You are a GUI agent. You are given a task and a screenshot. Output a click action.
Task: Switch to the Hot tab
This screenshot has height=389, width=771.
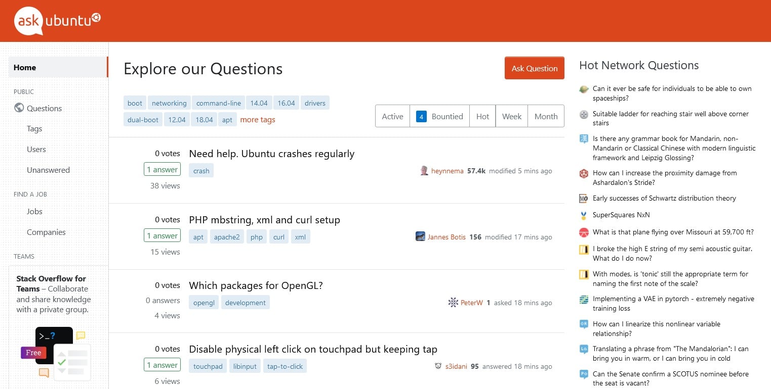click(x=482, y=116)
